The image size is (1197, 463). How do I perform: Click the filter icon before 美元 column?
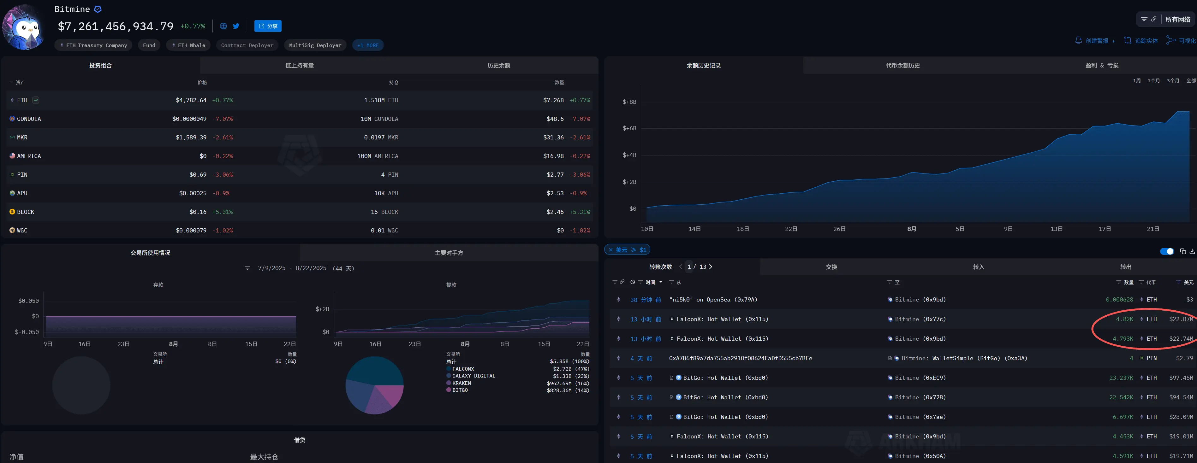1178,282
